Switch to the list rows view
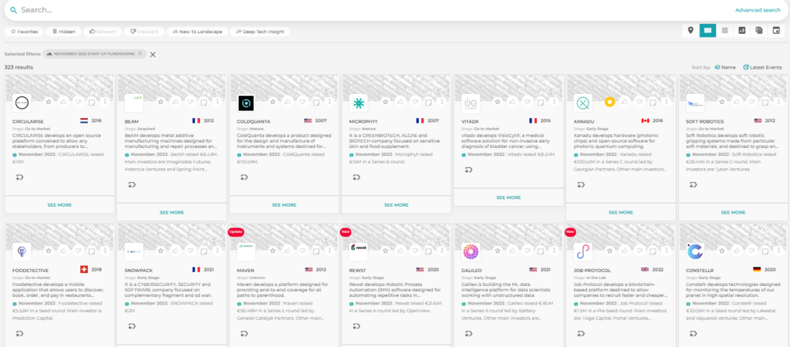Viewport: 790px width, 347px height. (724, 31)
